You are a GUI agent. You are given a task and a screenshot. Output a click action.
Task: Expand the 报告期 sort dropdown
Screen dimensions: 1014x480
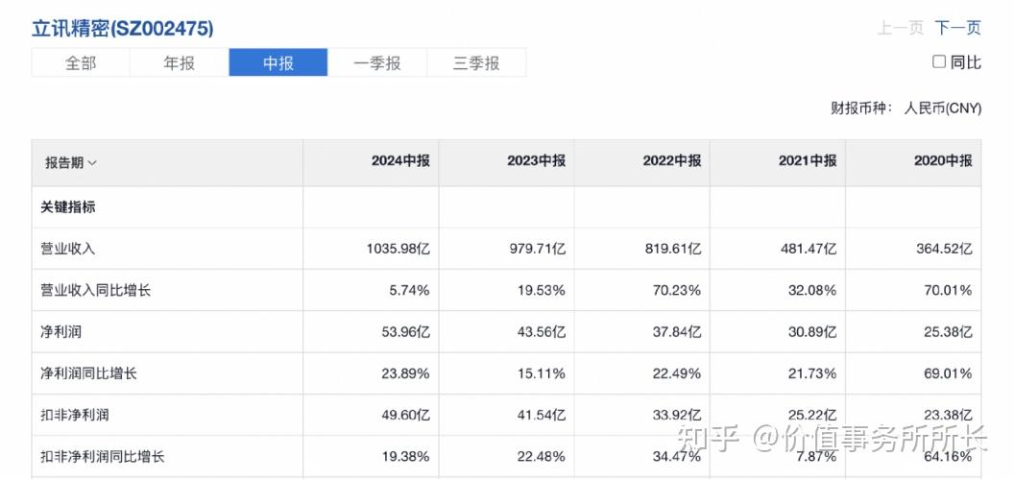coord(71,162)
